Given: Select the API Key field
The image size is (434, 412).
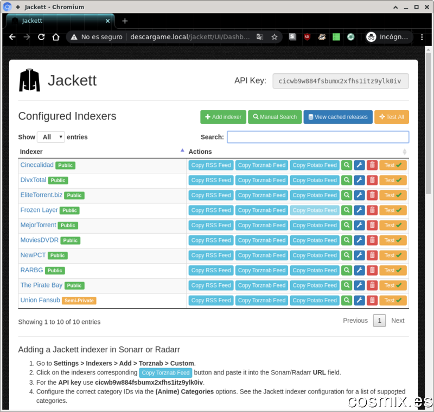Looking at the screenshot, I should pos(341,81).
